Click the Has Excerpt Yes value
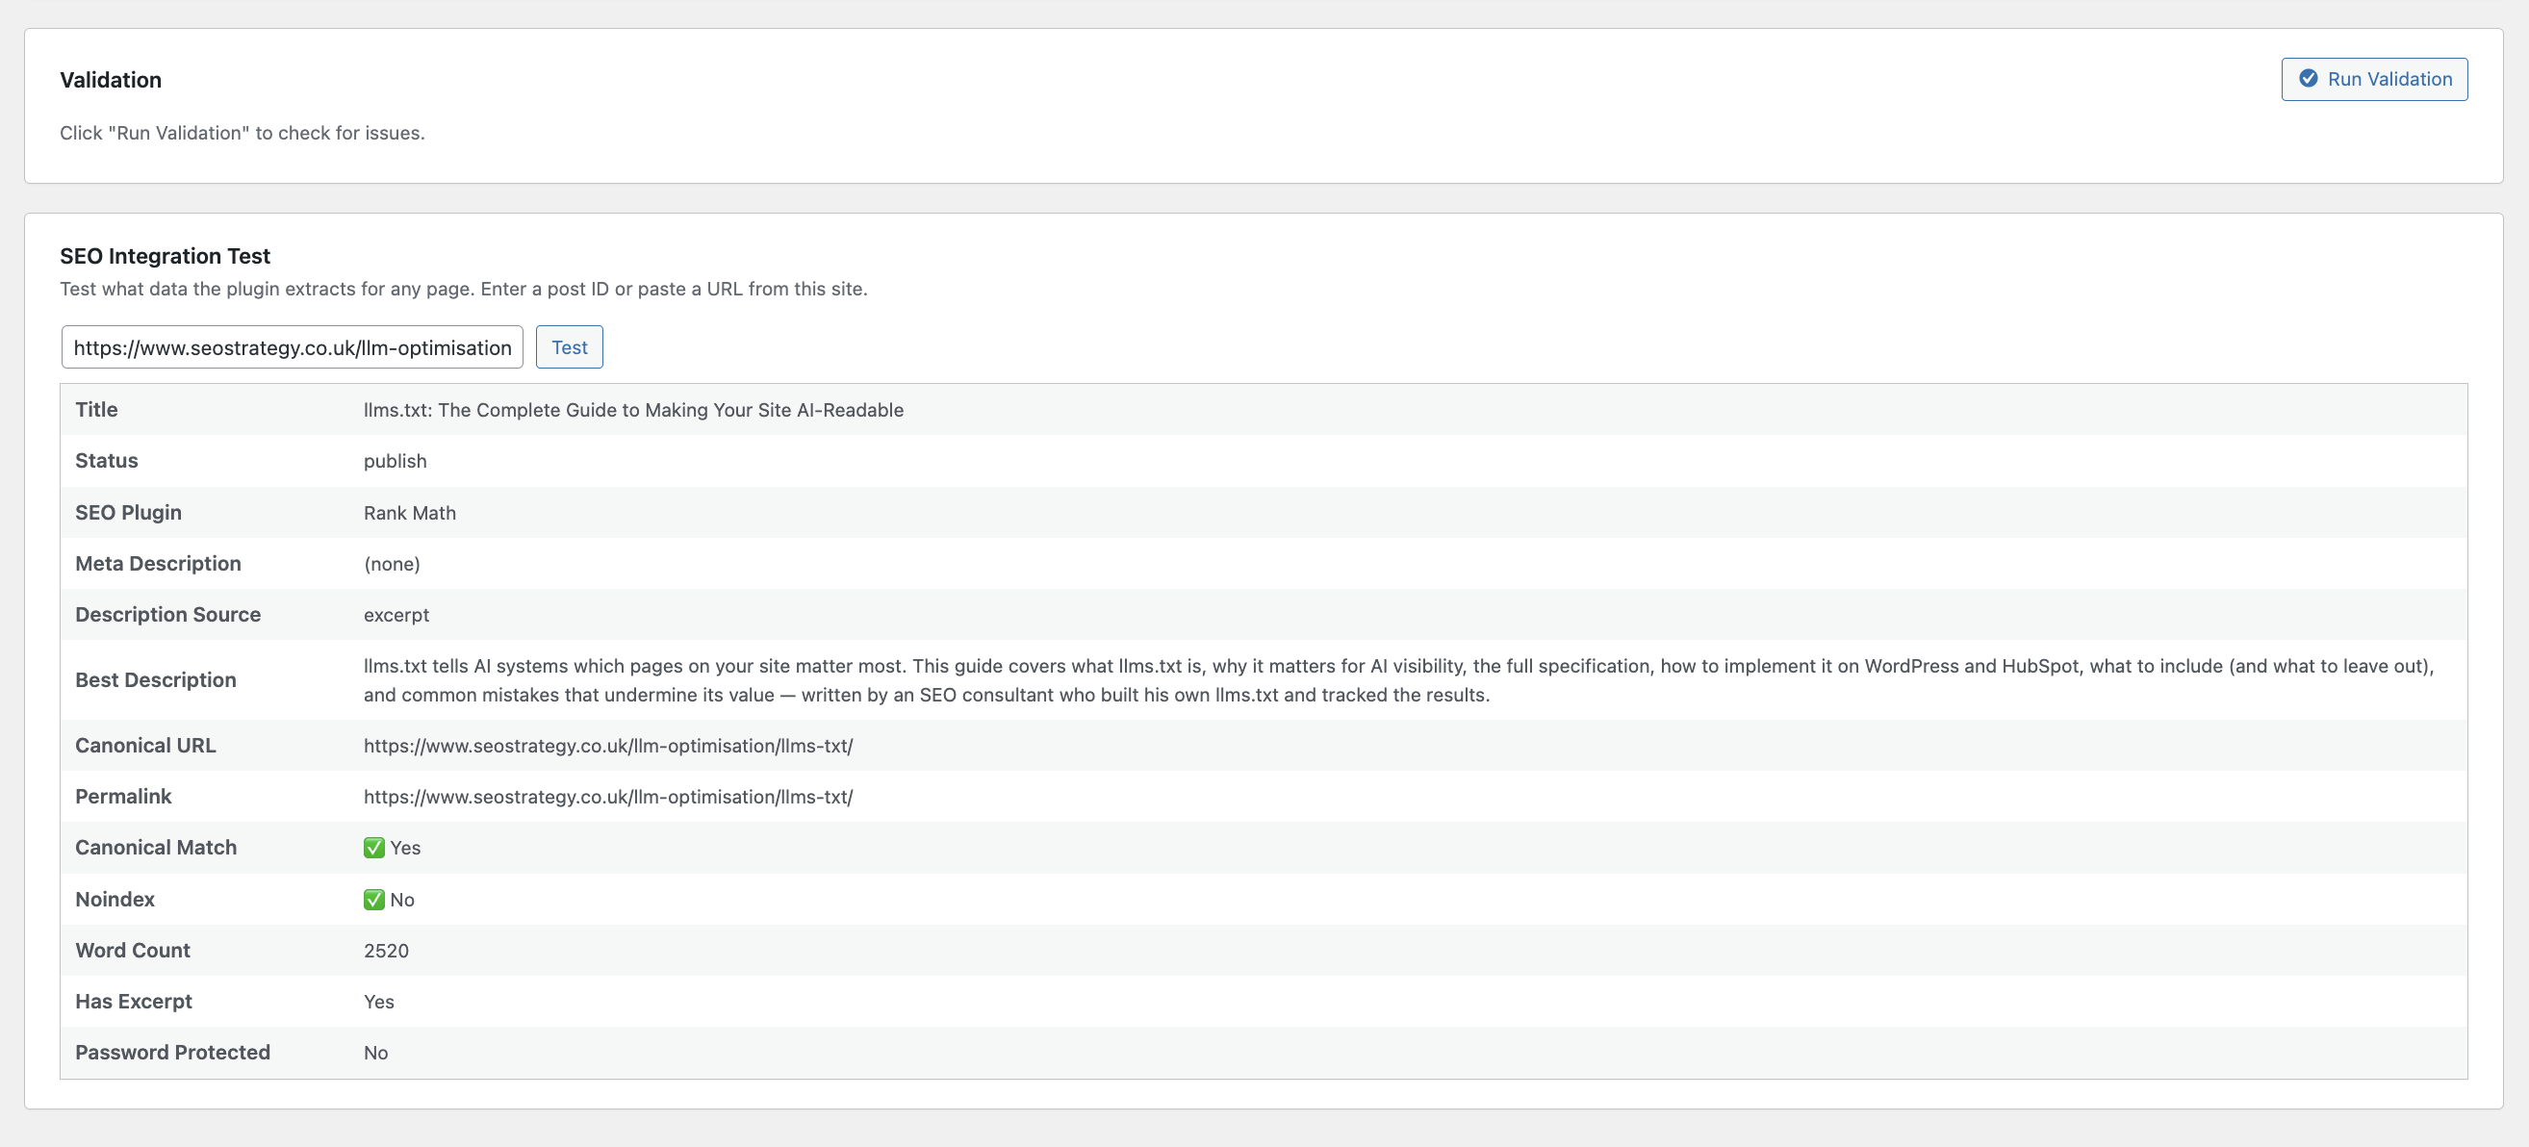Viewport: 2529px width, 1147px height. 378,1001
